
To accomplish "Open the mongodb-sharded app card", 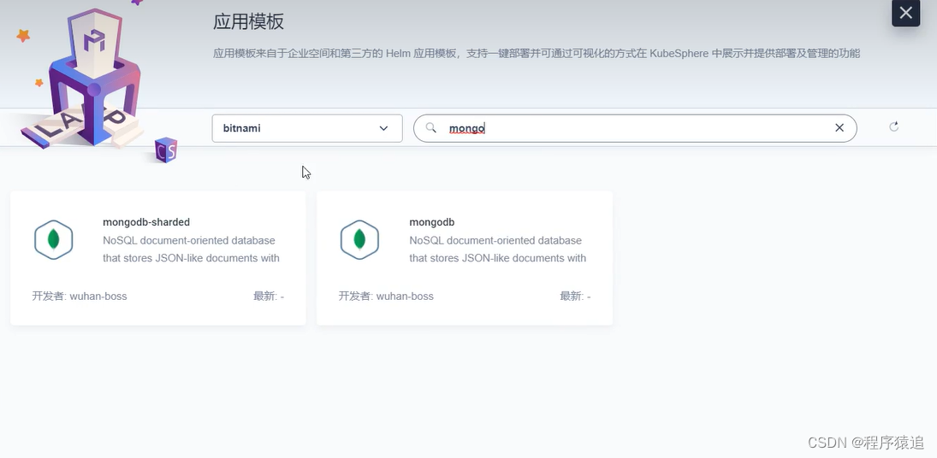I will [157, 258].
